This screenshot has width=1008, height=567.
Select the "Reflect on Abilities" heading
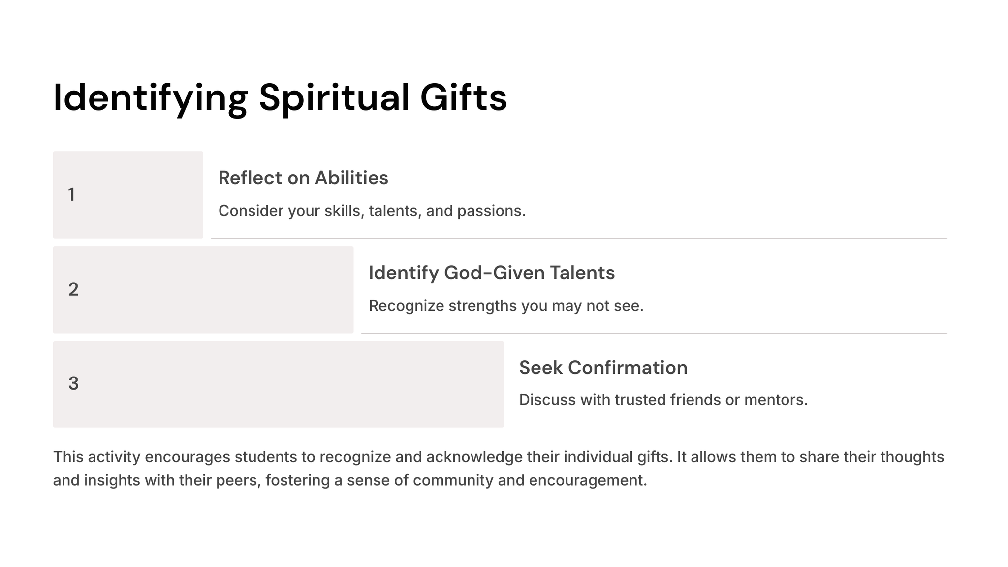tap(303, 178)
